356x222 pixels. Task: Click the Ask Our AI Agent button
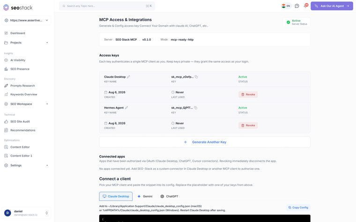[x=332, y=6]
